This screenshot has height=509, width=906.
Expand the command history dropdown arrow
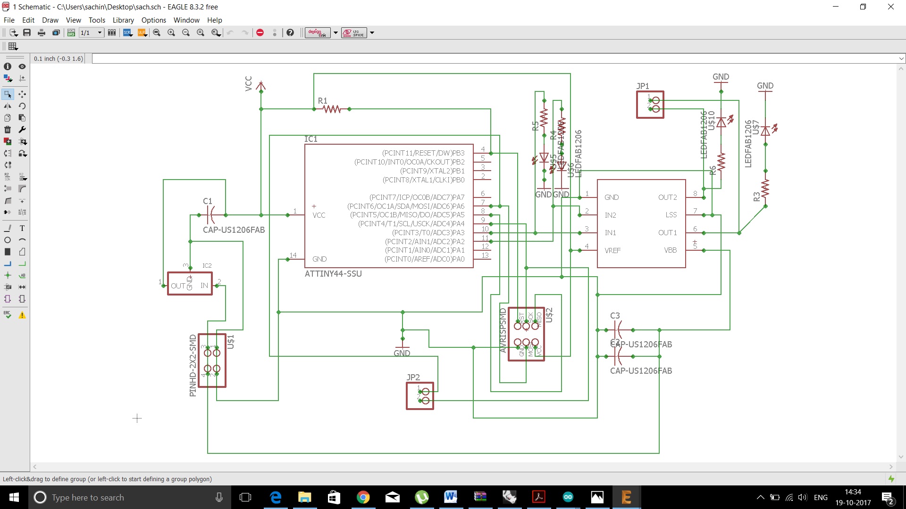[901, 58]
